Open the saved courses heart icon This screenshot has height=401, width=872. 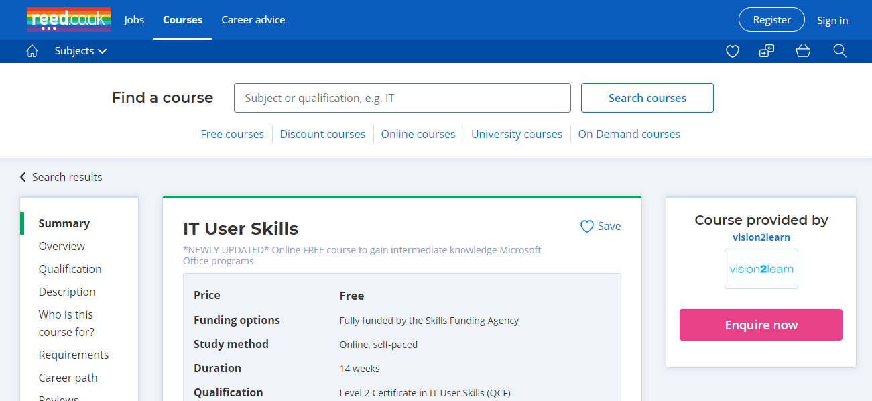(x=732, y=51)
